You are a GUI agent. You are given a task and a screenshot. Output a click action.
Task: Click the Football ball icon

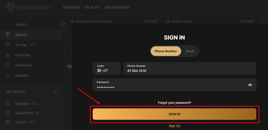tap(8, 104)
